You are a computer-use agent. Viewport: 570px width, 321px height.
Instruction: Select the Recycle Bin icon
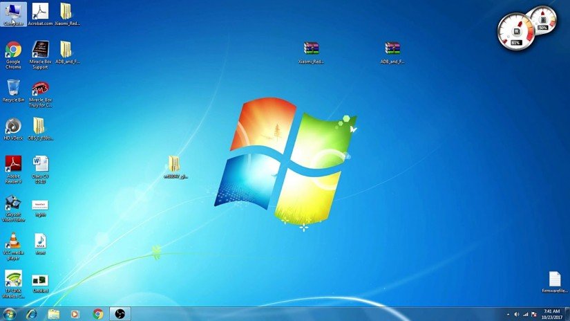click(13, 91)
